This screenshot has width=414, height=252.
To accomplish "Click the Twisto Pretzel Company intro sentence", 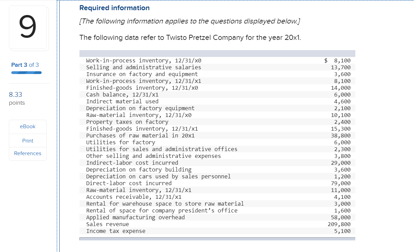I will [x=190, y=38].
